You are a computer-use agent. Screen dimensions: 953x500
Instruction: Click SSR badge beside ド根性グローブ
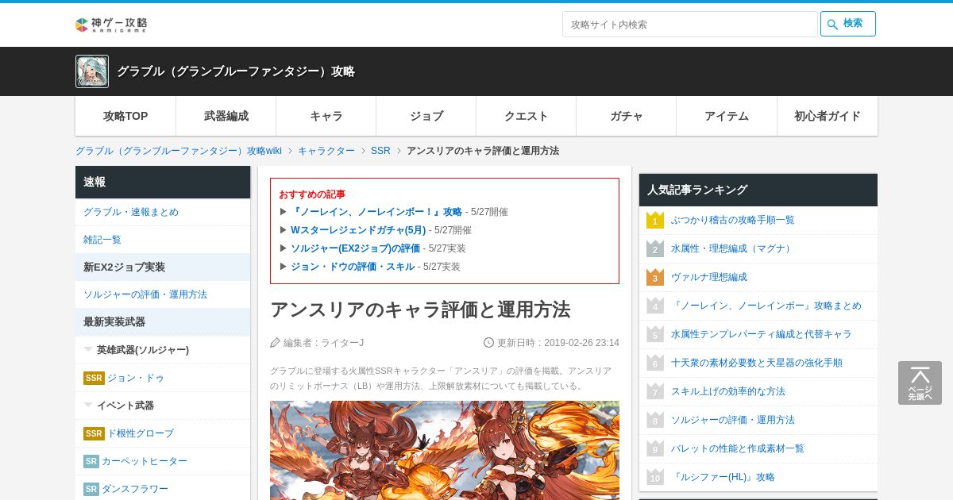[x=94, y=433]
